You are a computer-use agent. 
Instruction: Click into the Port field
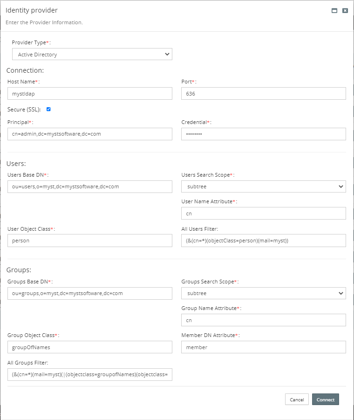point(263,94)
